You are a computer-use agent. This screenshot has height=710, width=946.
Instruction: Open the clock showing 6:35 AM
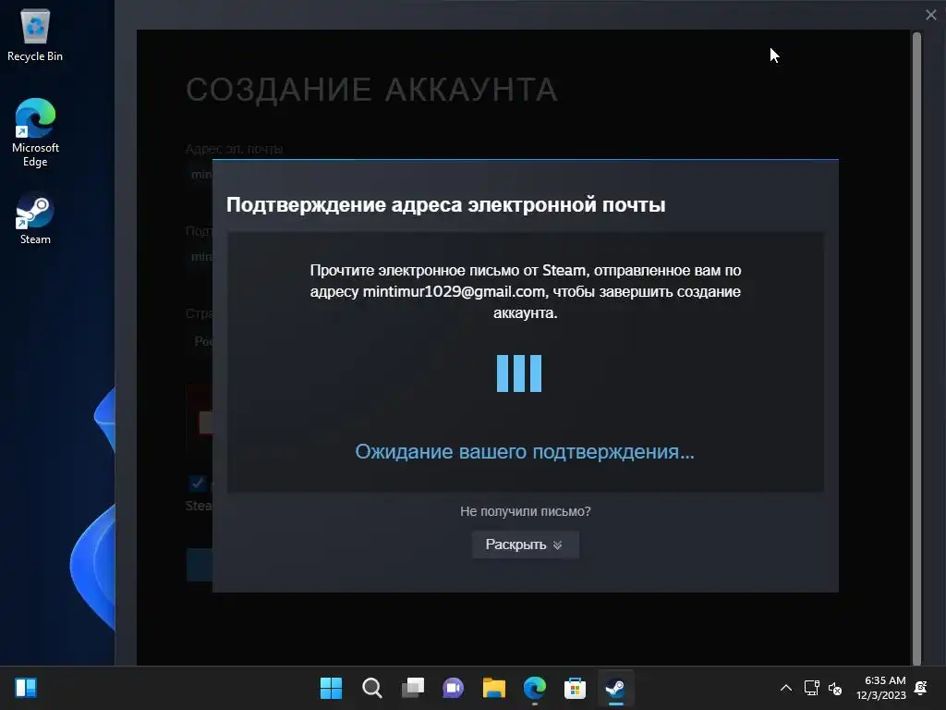(x=880, y=688)
